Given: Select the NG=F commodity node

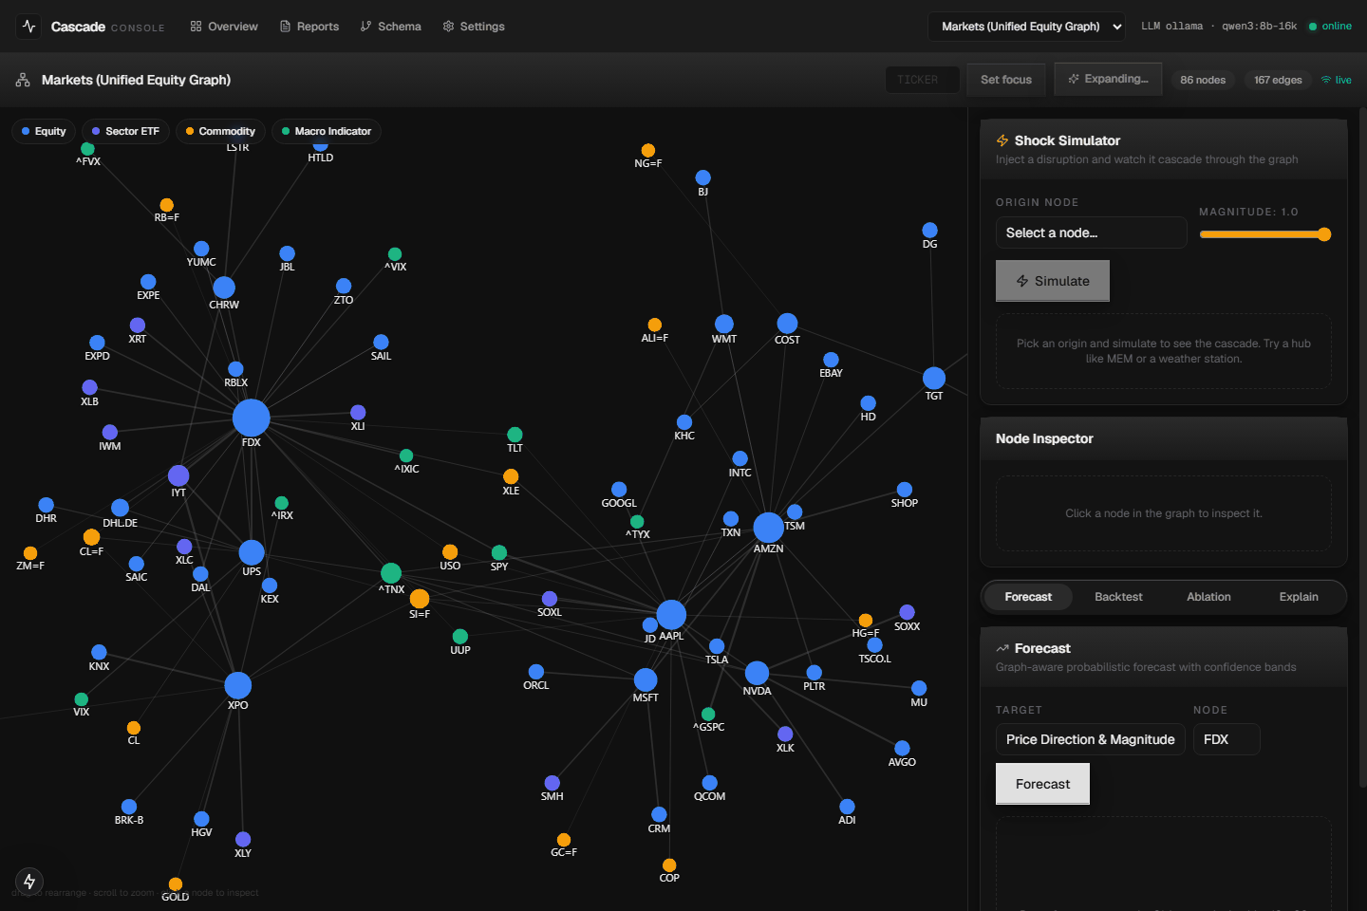Looking at the screenshot, I should [648, 150].
